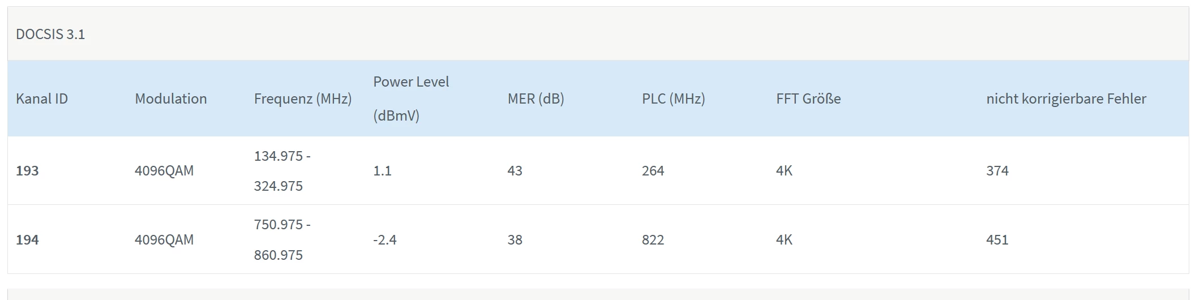
Task: Select the power level value 1.1
Action: 382,170
